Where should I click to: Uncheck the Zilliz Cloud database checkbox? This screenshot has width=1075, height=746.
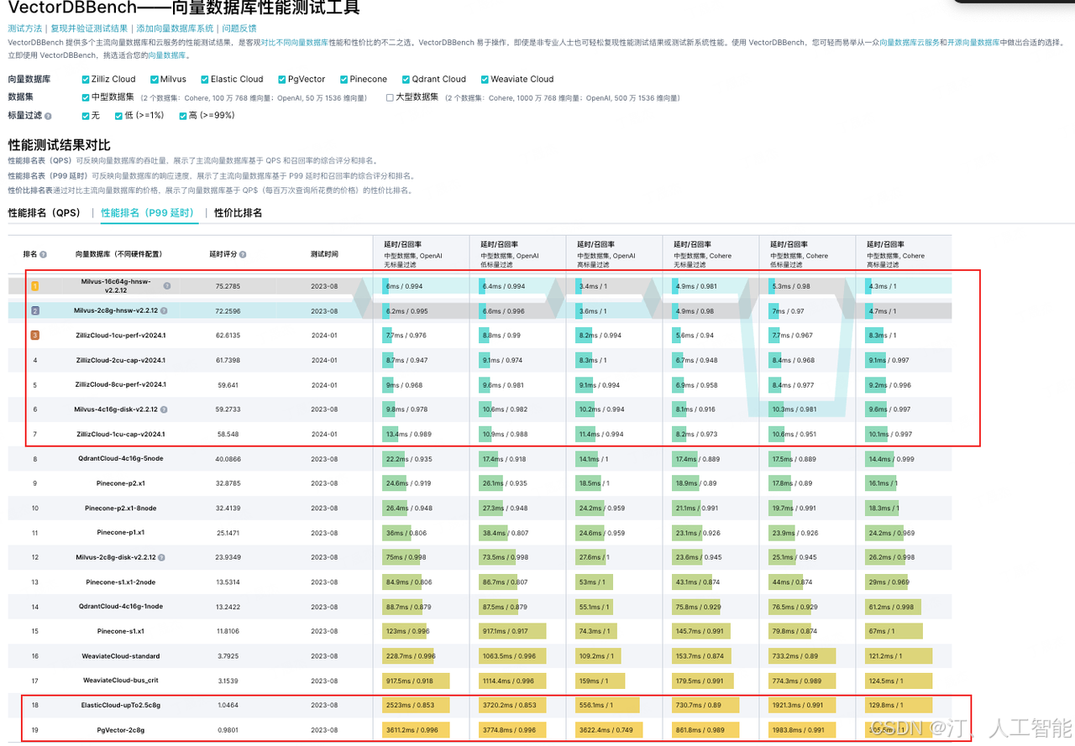pyautogui.click(x=86, y=80)
